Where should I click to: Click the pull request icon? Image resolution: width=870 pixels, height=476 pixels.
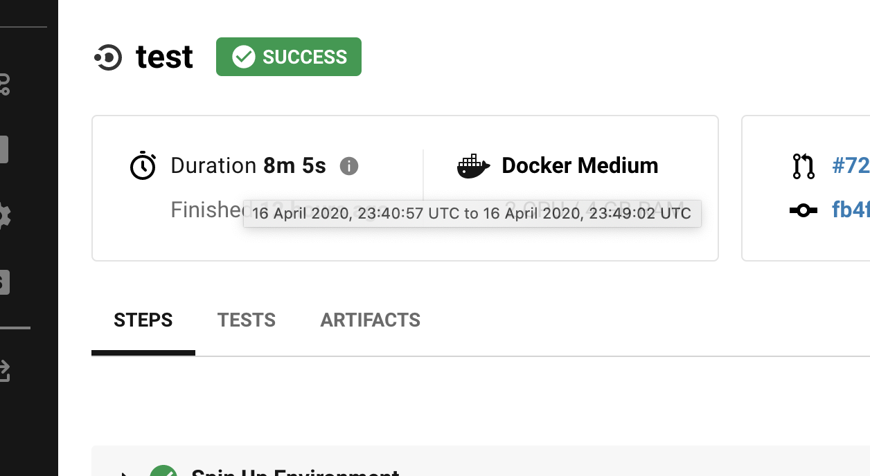(x=804, y=166)
